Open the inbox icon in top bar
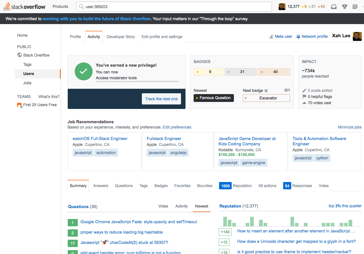 tap(334, 7)
